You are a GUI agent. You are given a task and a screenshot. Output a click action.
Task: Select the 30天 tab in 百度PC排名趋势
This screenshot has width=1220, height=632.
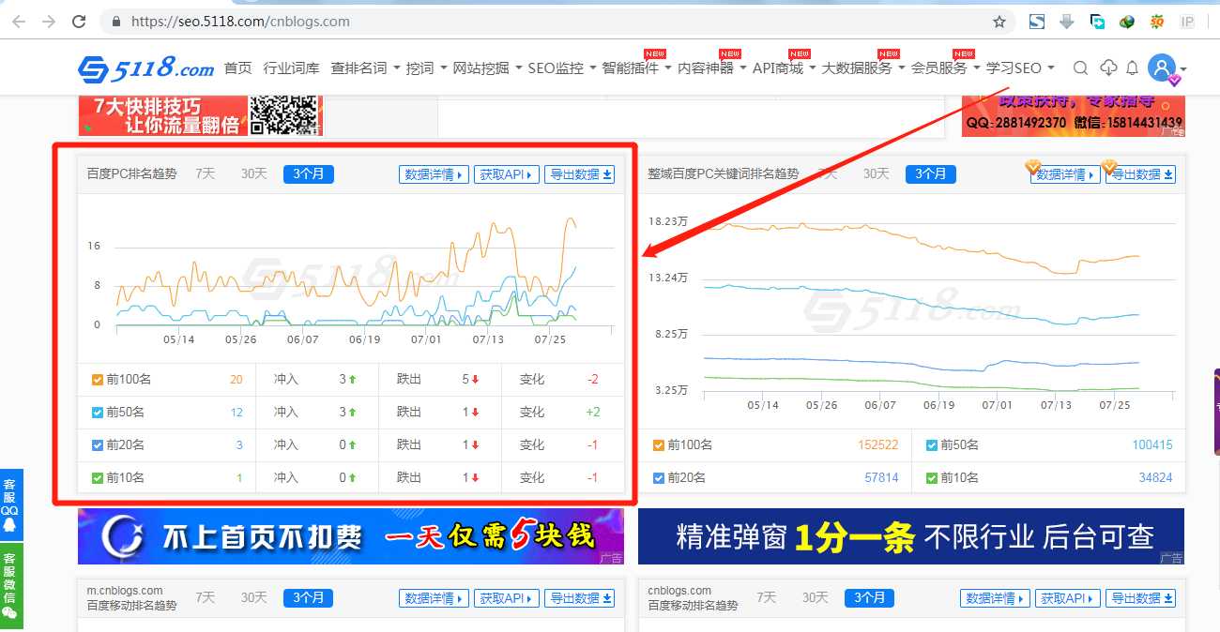(253, 173)
